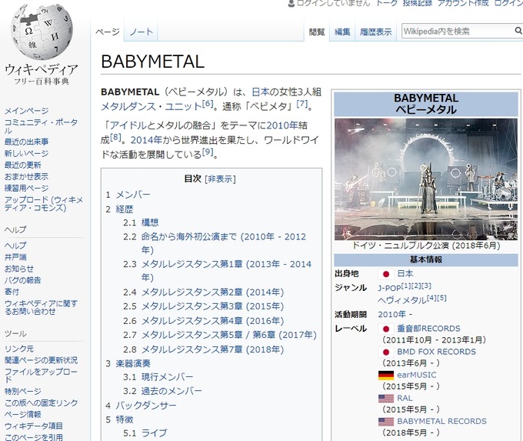
Task: Click the German flag beside earMUSIC
Action: (x=386, y=376)
